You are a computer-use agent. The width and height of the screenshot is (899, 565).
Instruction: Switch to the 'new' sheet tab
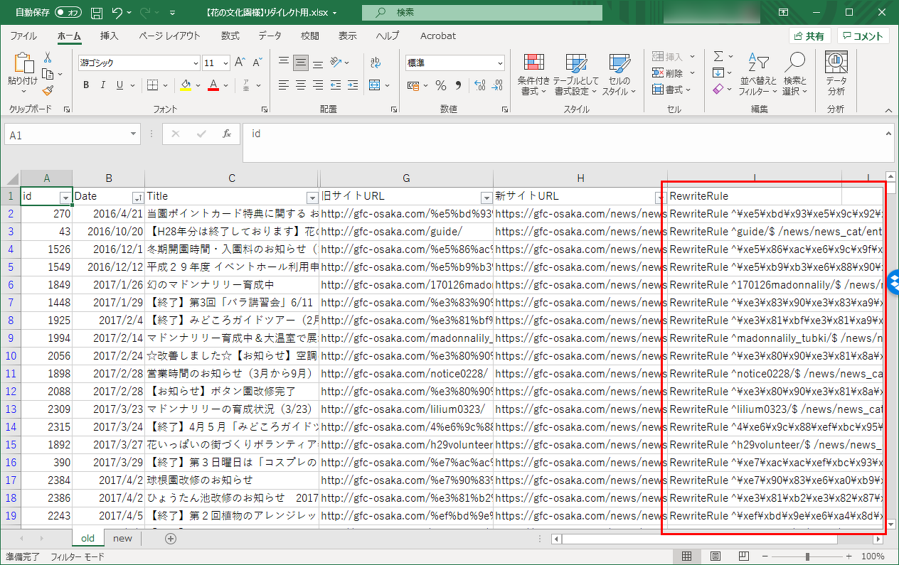click(122, 539)
